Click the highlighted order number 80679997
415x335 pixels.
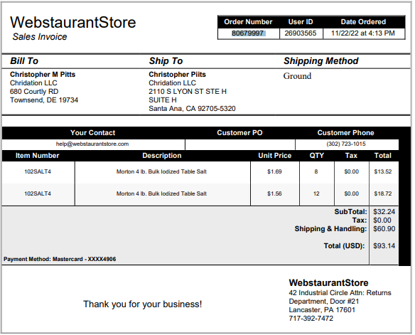[249, 33]
